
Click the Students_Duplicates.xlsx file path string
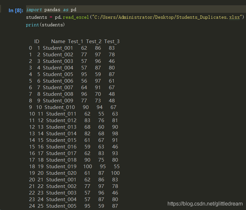(167, 17)
